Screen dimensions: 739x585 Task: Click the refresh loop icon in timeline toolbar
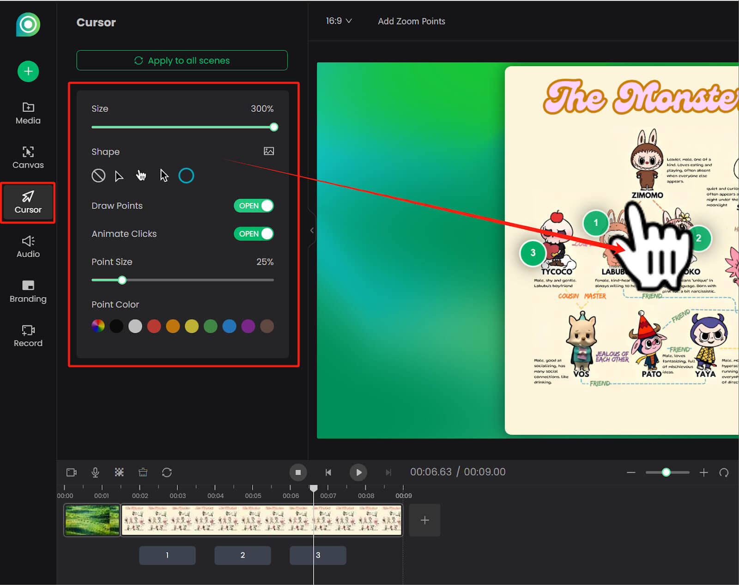click(167, 472)
